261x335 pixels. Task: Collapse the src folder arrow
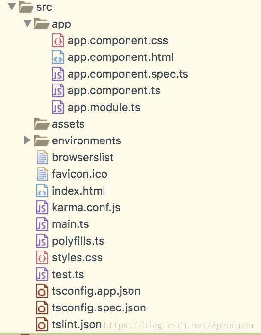(x=12, y=6)
